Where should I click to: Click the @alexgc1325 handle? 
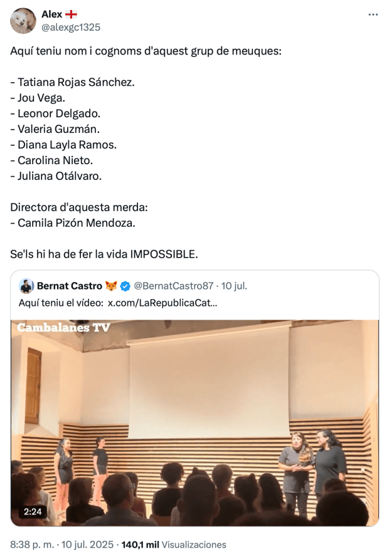click(70, 27)
